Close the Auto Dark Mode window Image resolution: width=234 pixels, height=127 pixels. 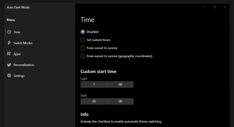coord(225,7)
